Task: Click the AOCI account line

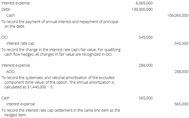Action: point(10,72)
